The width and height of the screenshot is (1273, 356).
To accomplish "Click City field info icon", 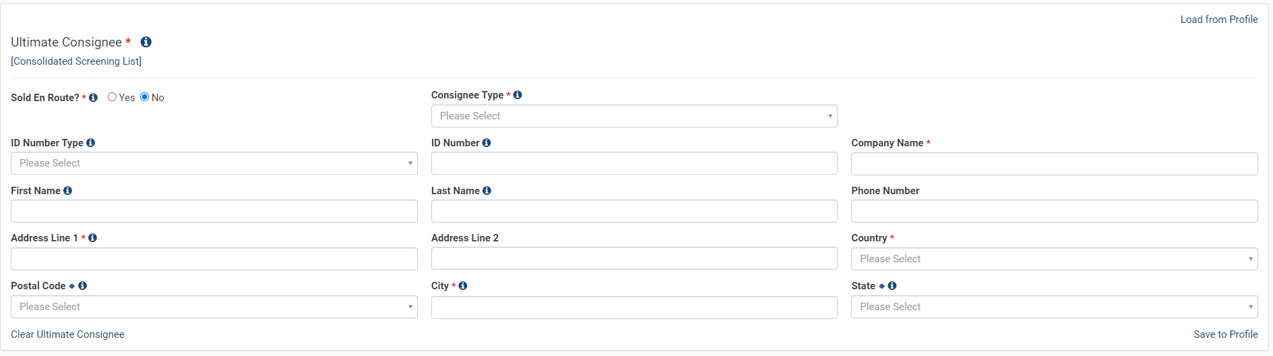I will tap(463, 286).
